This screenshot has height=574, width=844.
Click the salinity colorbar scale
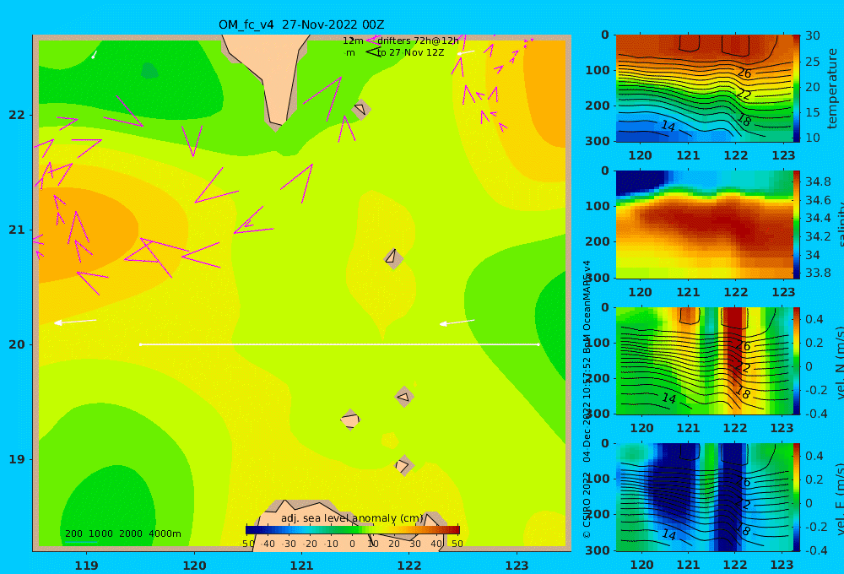coord(797,225)
